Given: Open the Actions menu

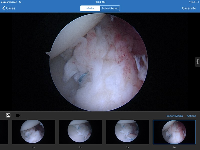Looking at the screenshot, I should coord(191,116).
